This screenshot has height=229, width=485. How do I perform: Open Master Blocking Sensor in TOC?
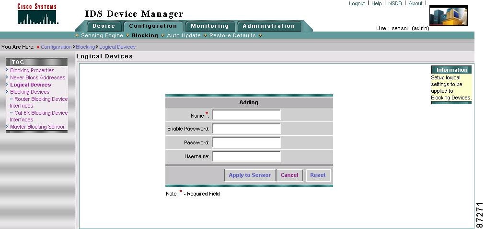coord(37,127)
